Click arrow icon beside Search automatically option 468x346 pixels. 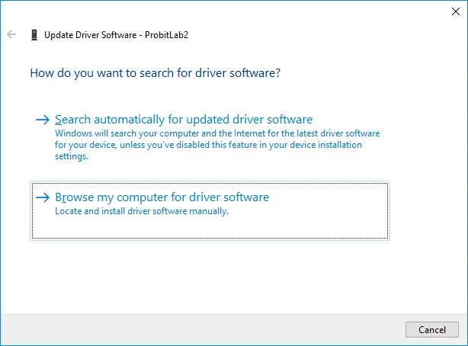click(x=43, y=120)
